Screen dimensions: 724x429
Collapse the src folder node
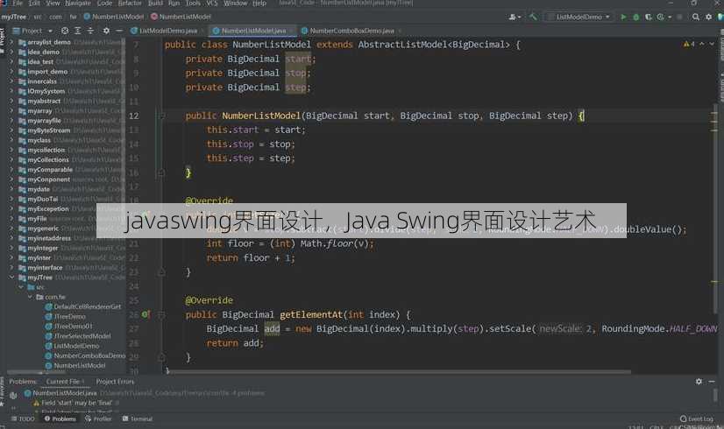(x=21, y=287)
